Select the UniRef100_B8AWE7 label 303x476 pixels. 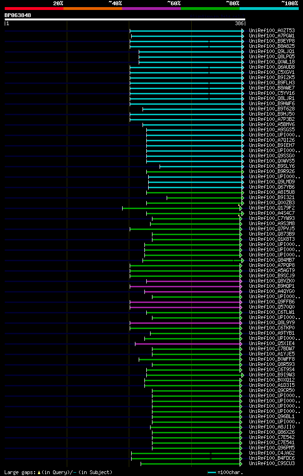[272, 88]
